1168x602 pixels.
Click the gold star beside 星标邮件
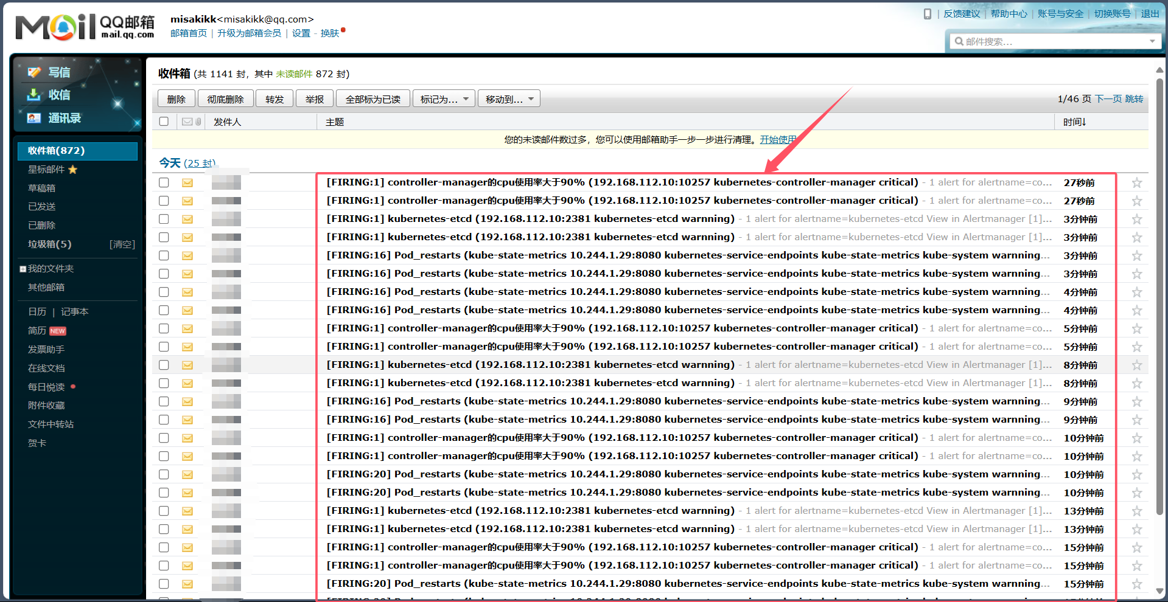click(x=73, y=170)
